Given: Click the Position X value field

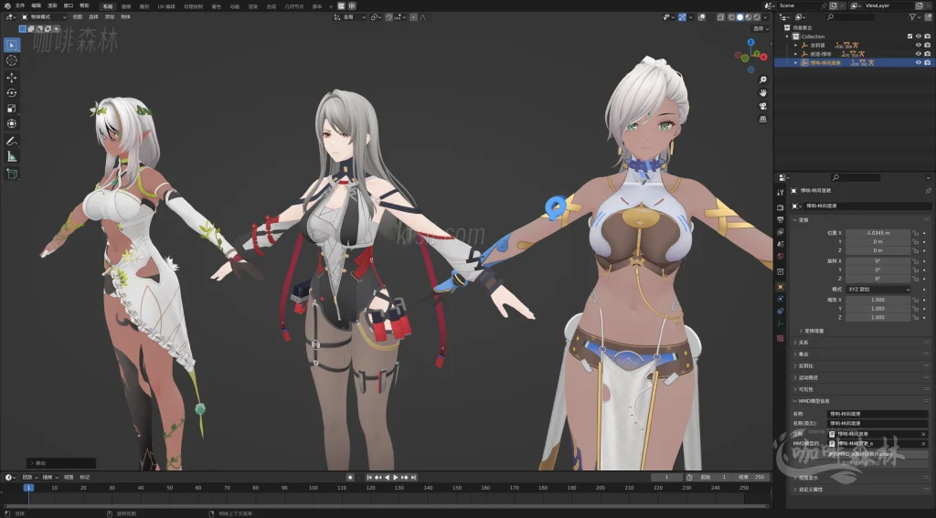Looking at the screenshot, I should click(x=878, y=233).
